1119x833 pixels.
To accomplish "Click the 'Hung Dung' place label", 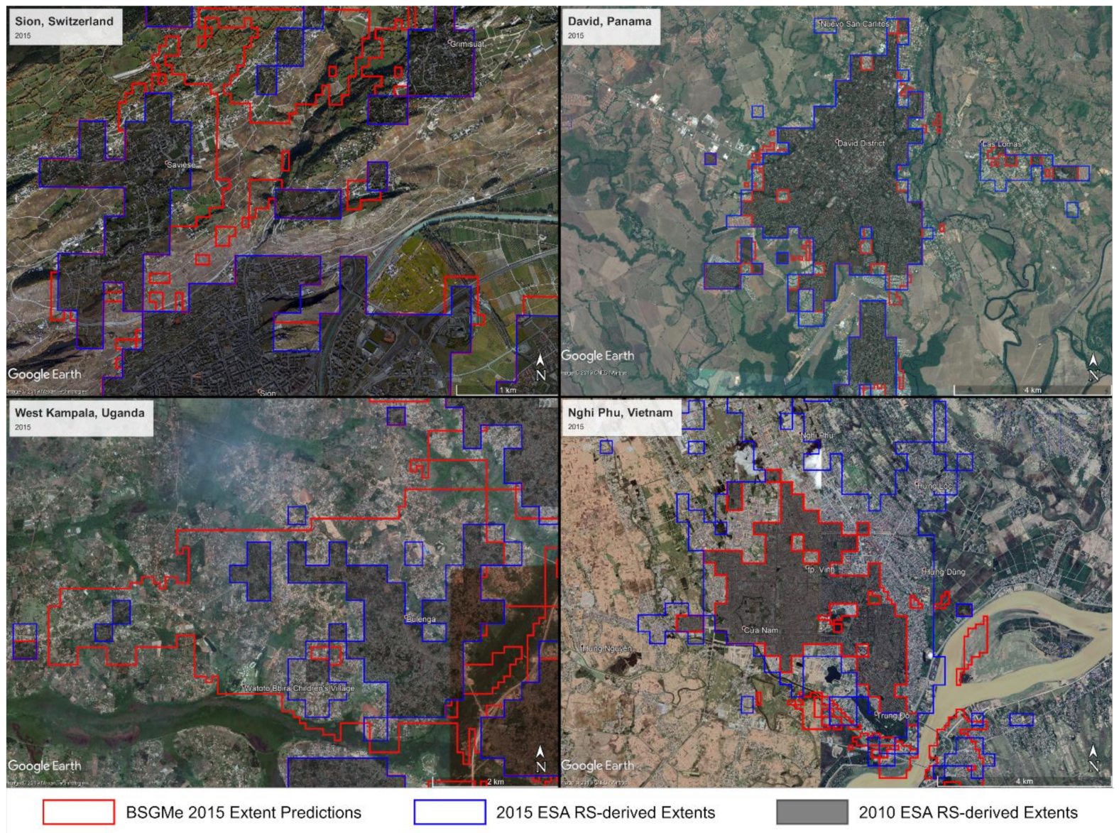I will [x=944, y=572].
